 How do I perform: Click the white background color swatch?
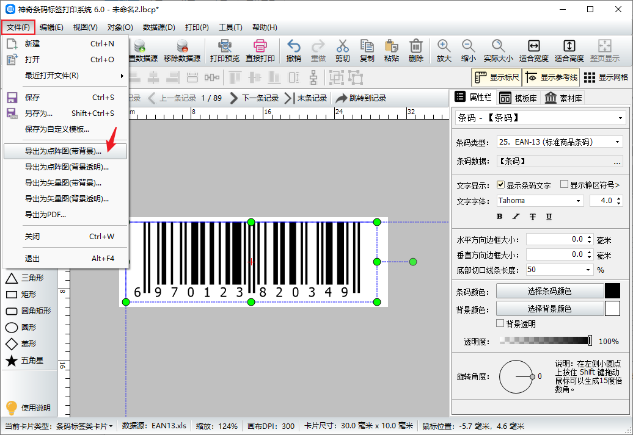point(612,309)
